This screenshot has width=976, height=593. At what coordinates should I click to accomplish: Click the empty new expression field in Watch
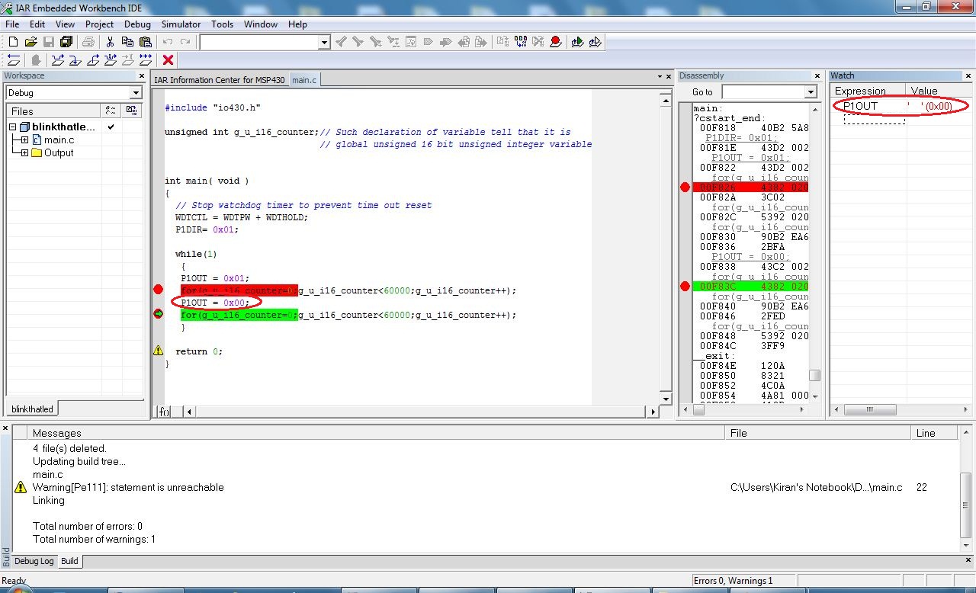point(874,119)
